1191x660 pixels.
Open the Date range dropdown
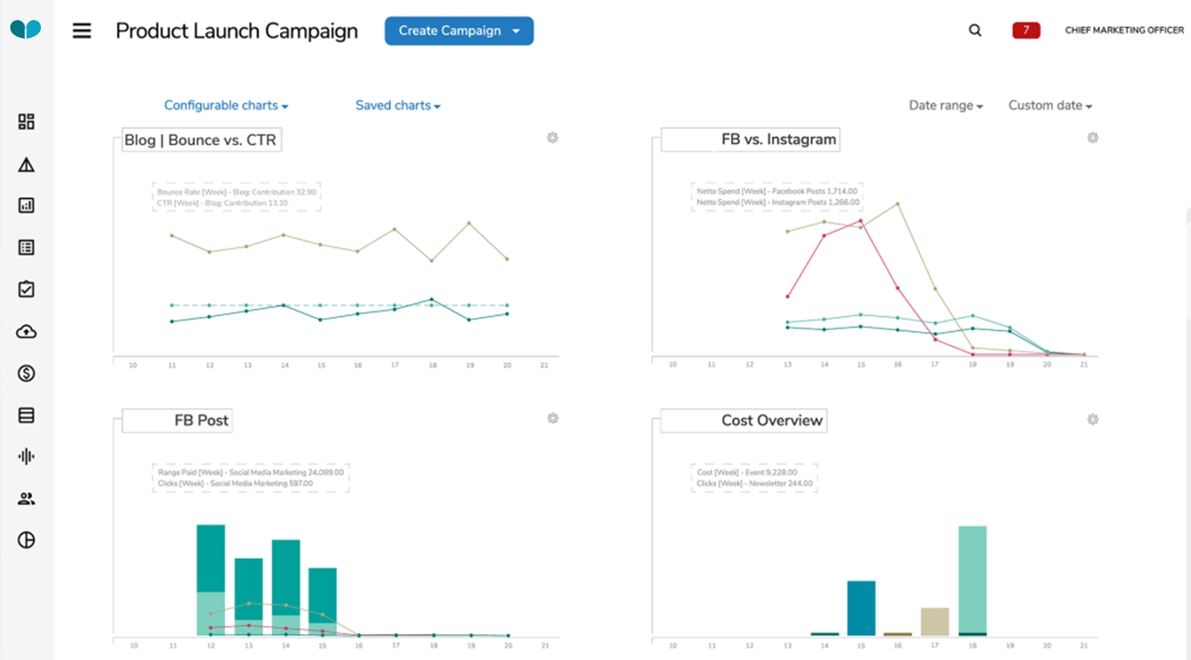945,105
